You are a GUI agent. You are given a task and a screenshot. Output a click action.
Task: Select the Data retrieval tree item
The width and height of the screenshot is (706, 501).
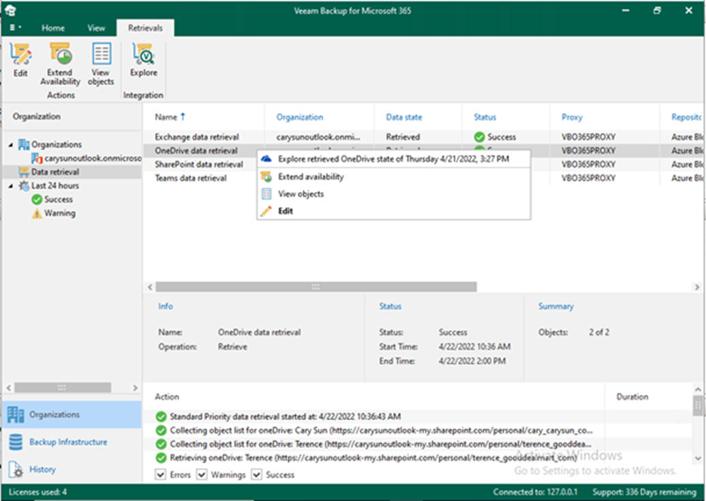coord(55,172)
